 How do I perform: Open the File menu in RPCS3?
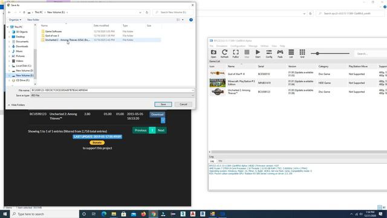(211, 46)
